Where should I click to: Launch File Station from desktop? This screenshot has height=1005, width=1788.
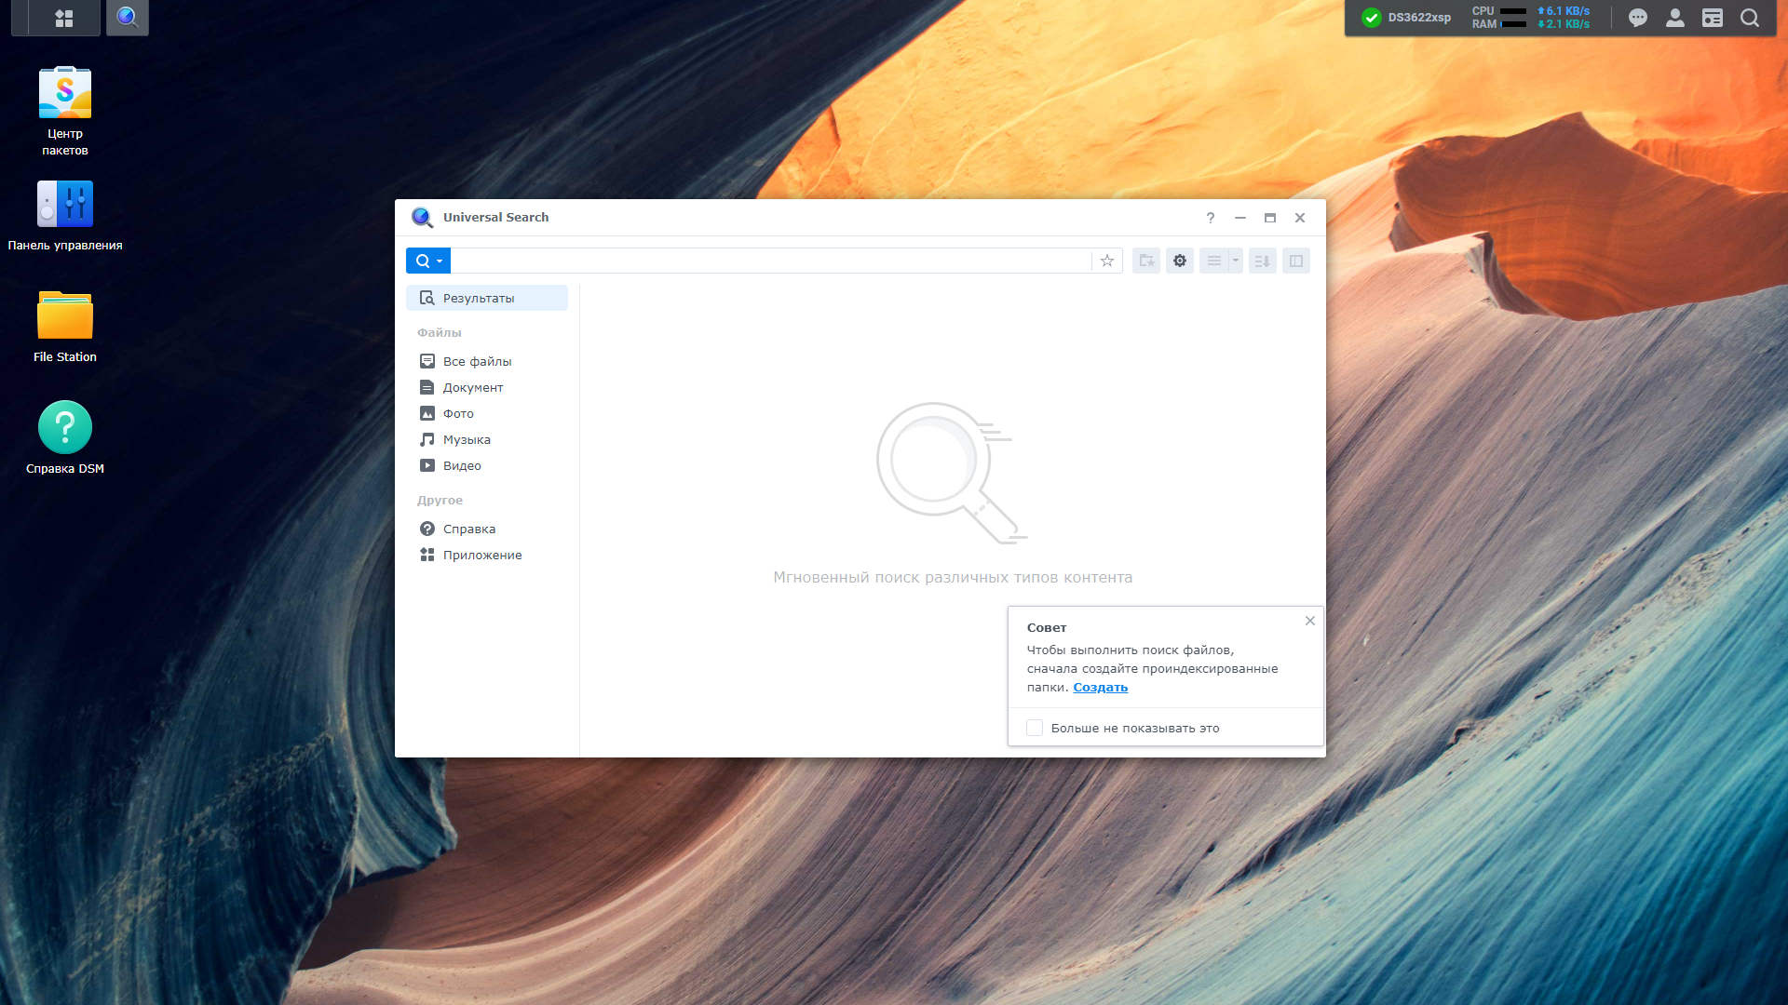tap(65, 327)
